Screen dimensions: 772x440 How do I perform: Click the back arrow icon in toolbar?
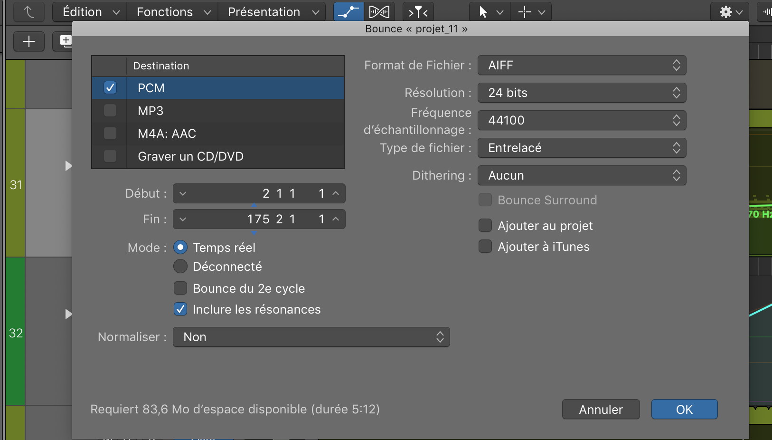[29, 12]
